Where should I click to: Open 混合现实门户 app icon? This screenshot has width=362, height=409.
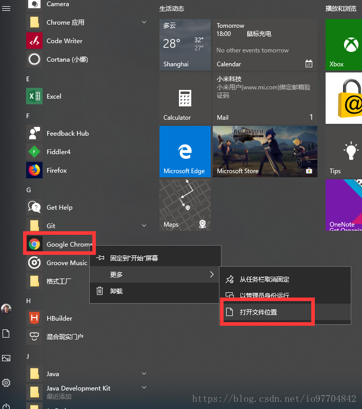click(34, 337)
